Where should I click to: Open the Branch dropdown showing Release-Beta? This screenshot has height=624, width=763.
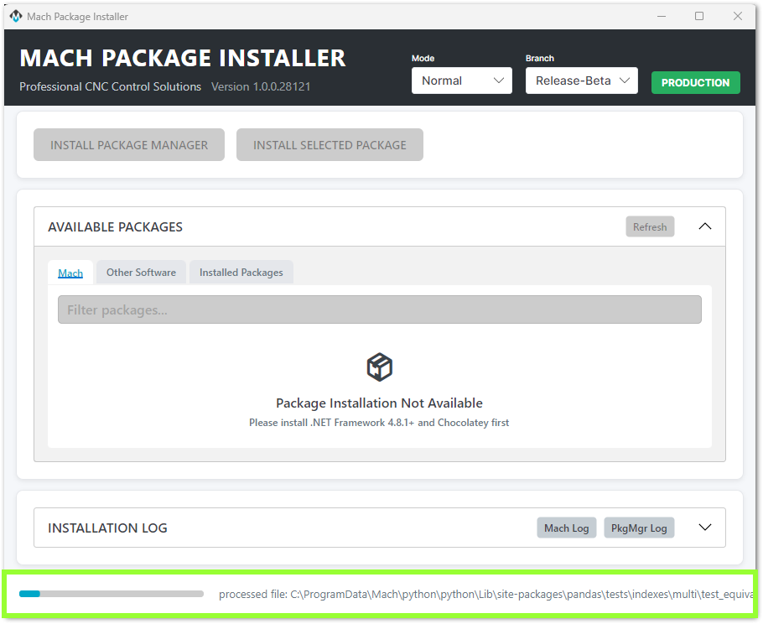point(582,81)
